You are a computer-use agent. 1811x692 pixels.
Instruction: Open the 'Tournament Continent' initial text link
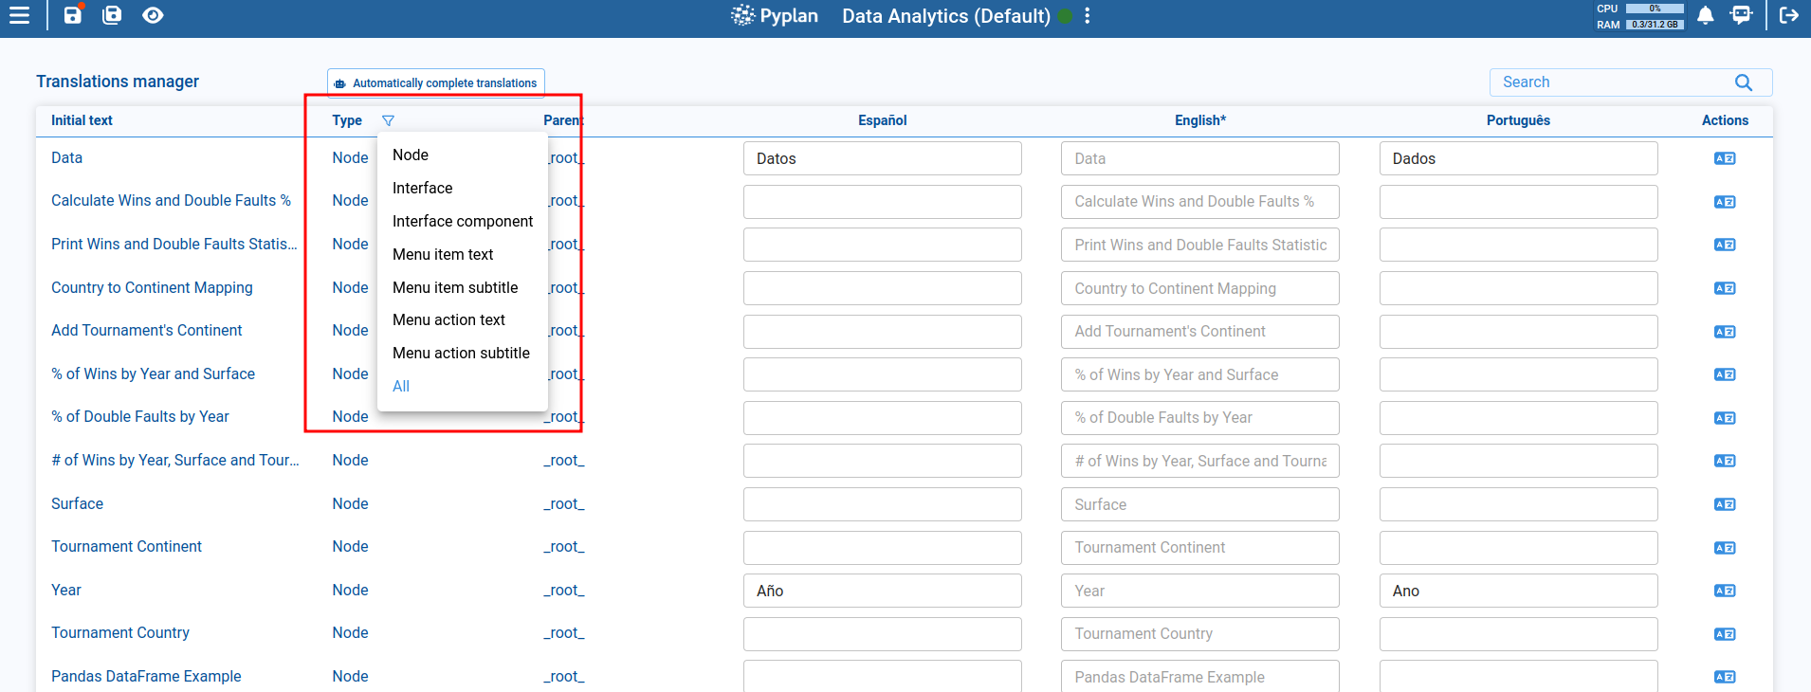pos(126,546)
